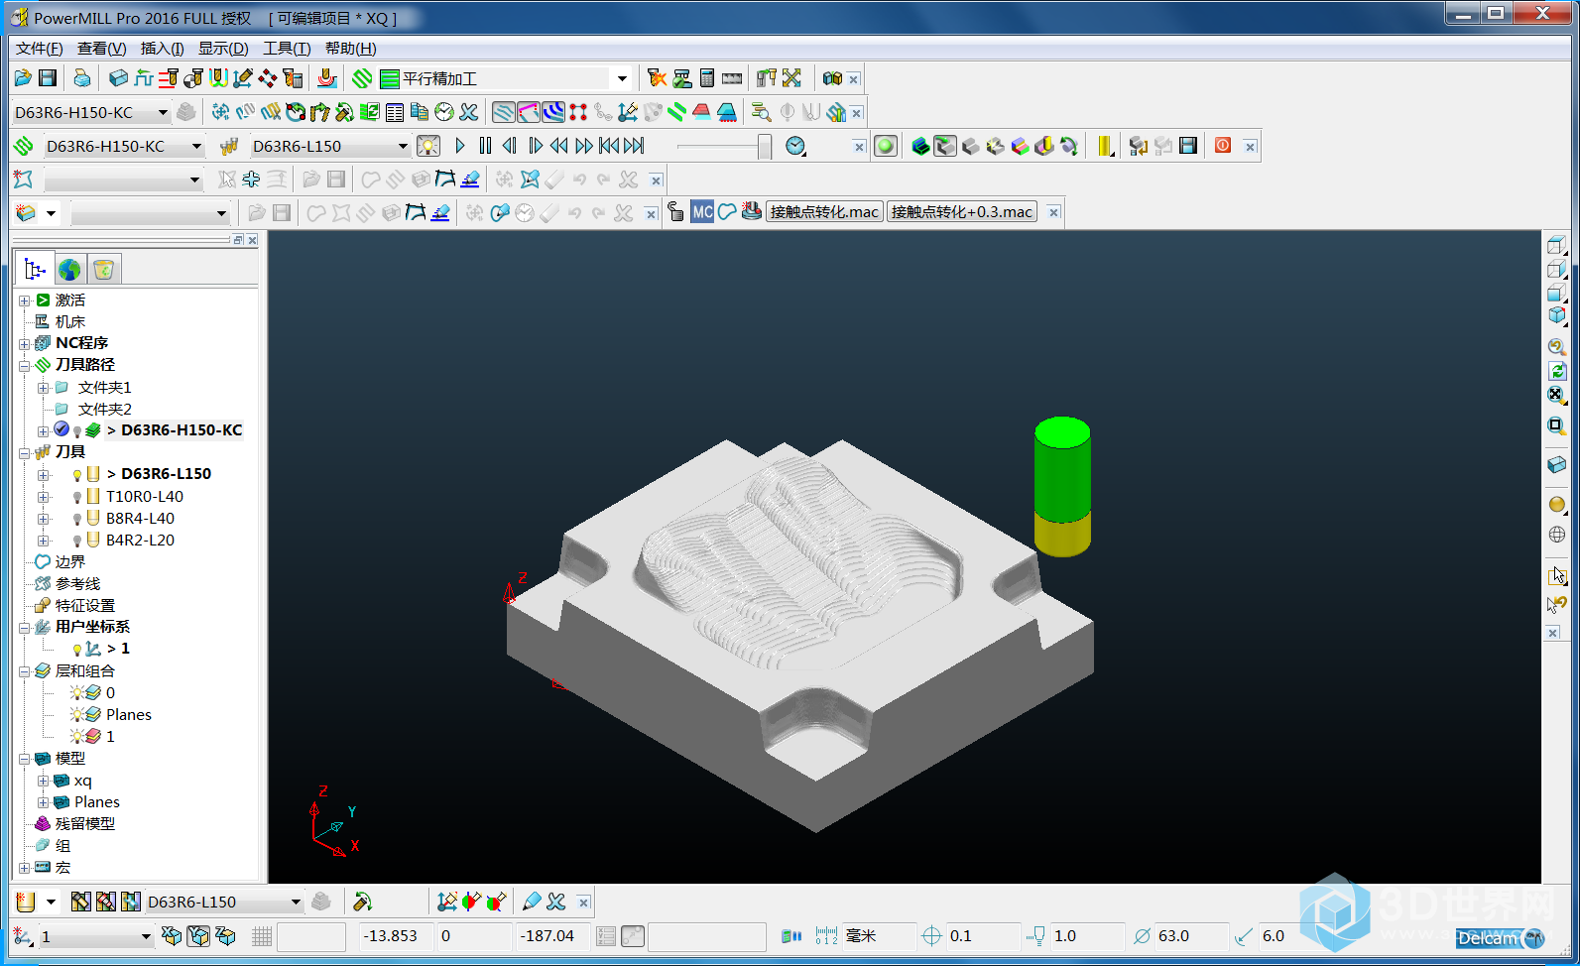Open the 帮助(H) menu
Viewport: 1580px width, 966px height.
350,49
